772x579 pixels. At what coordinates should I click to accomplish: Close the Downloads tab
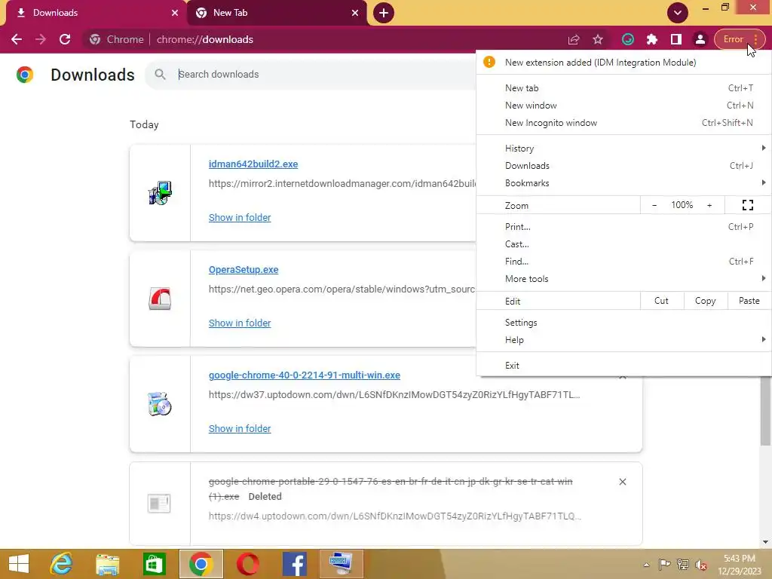[x=175, y=13]
